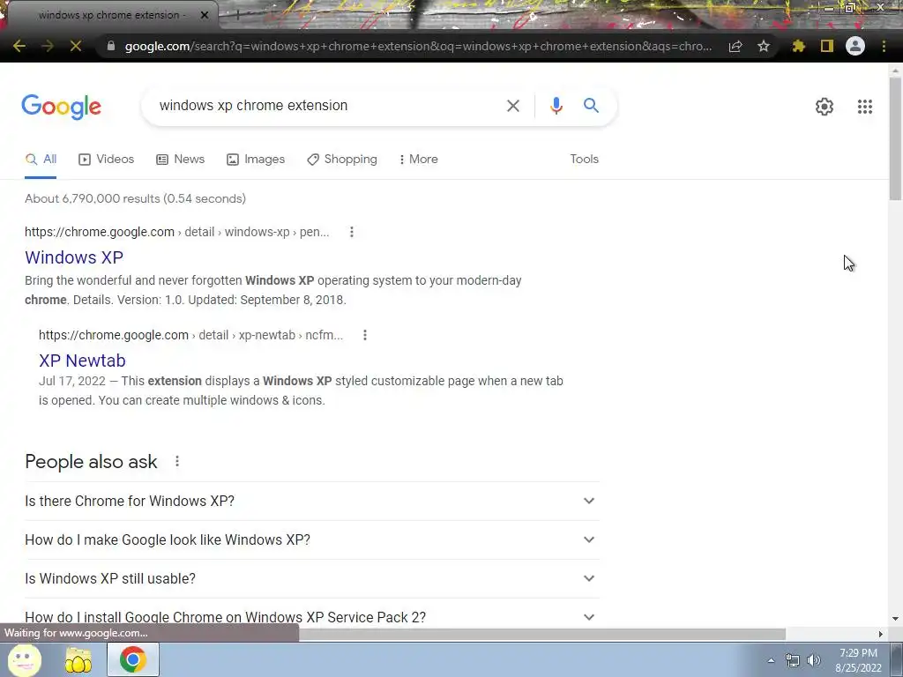This screenshot has height=677, width=903.
Task: Bookmark this page with the star icon
Action: [x=764, y=46]
